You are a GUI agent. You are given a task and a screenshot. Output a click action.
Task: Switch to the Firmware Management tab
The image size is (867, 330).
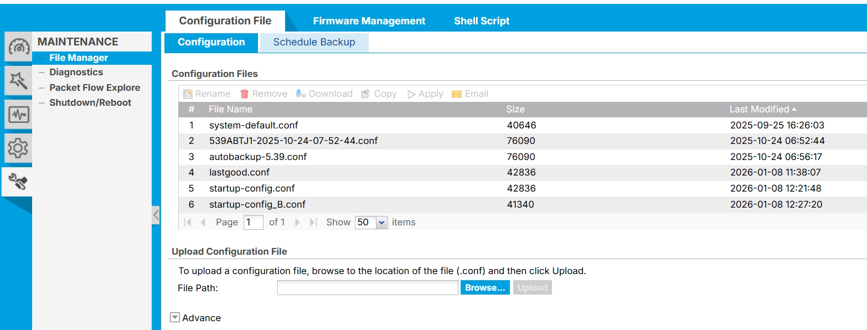point(369,21)
